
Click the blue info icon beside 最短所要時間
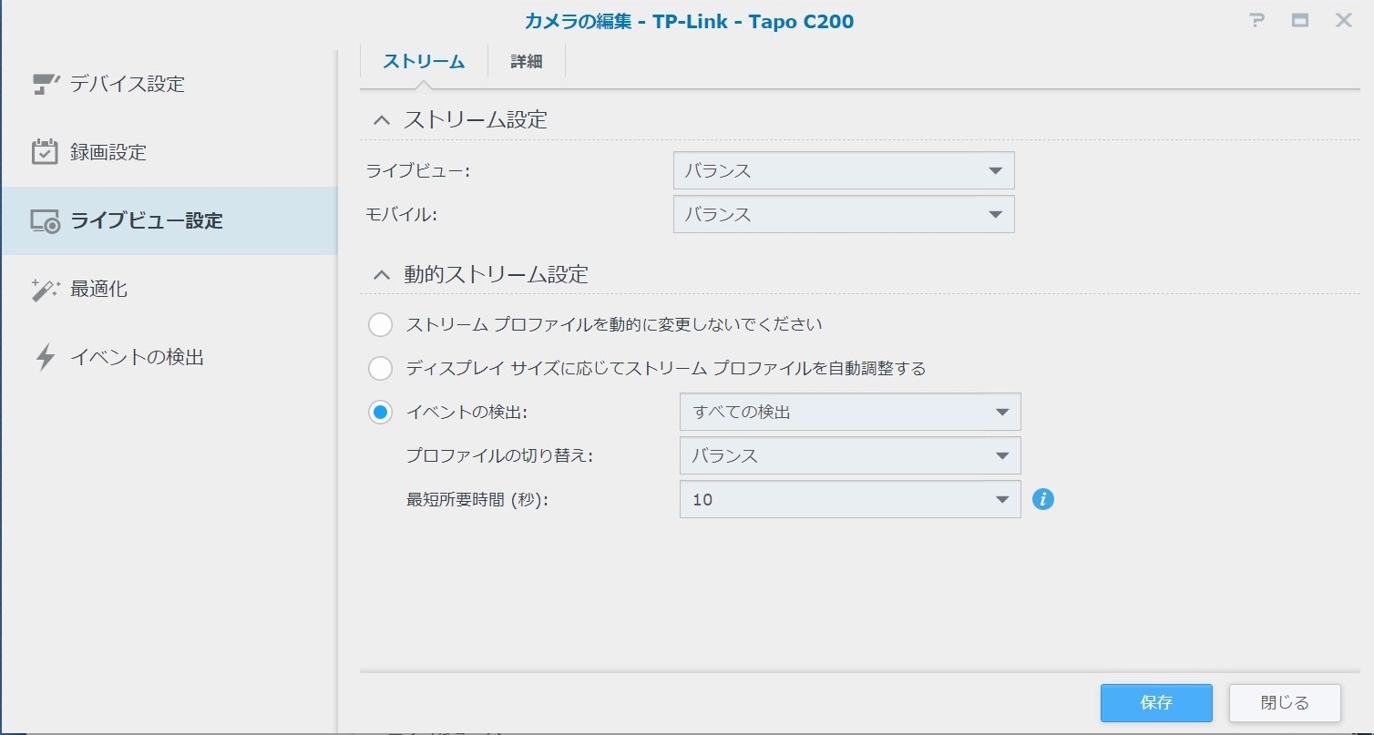tap(1043, 499)
